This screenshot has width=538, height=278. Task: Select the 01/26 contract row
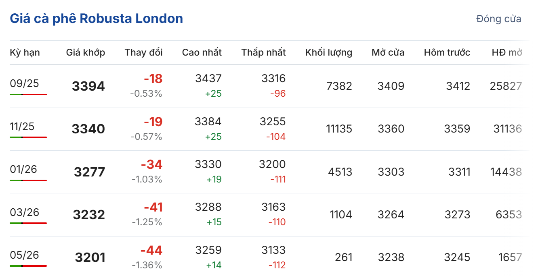tap(24, 169)
